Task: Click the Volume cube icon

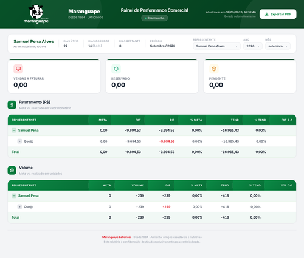Action: point(12,171)
